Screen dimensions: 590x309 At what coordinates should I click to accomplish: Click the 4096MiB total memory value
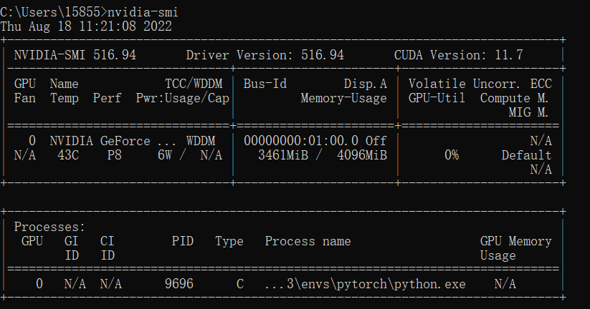coord(362,155)
